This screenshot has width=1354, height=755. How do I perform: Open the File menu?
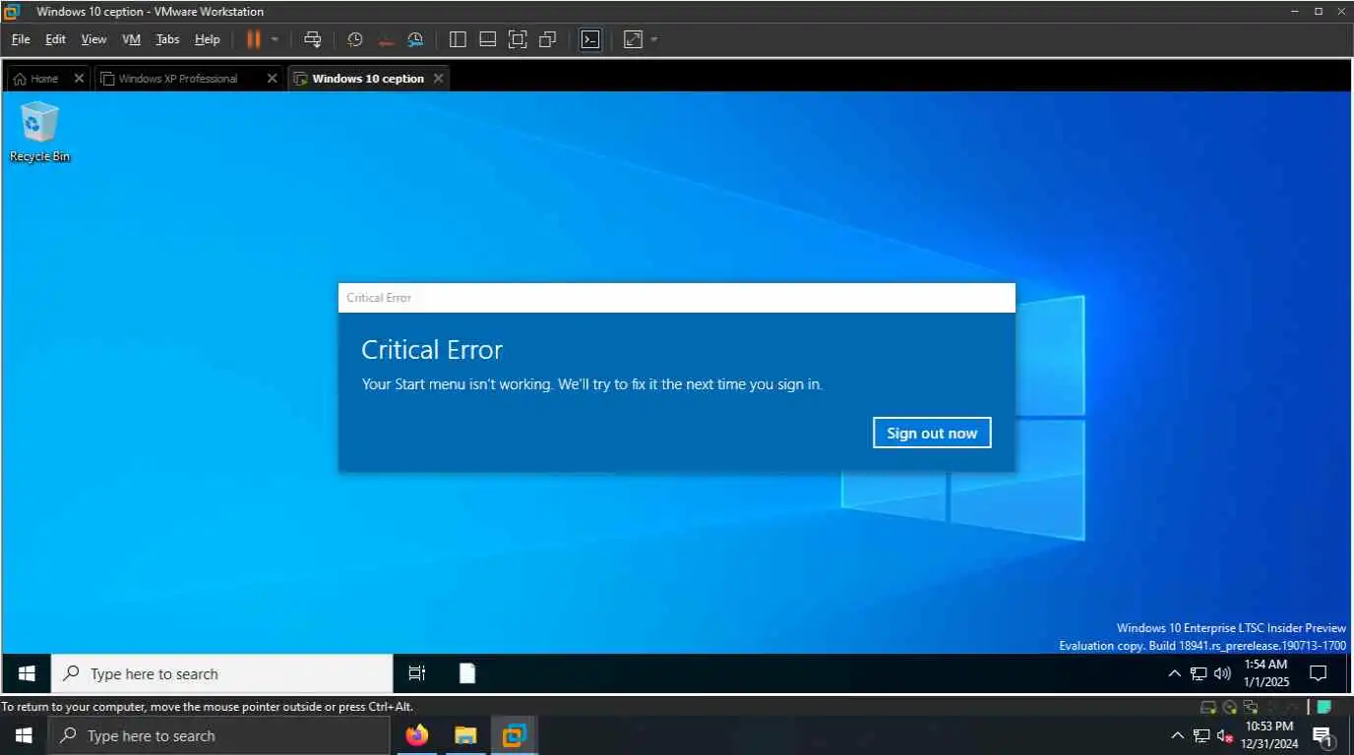(21, 39)
